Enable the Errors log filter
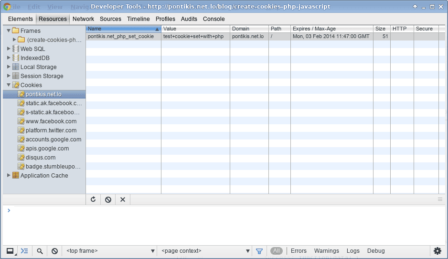This screenshot has width=448, height=259. tap(299, 251)
